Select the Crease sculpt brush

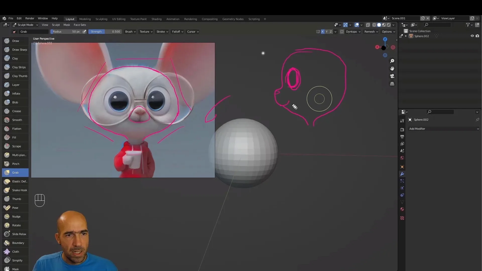point(15,111)
